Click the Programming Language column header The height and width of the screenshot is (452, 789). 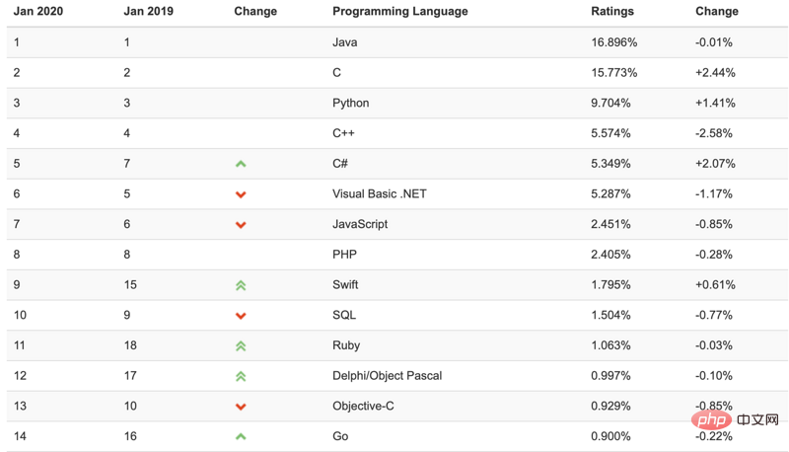click(400, 11)
